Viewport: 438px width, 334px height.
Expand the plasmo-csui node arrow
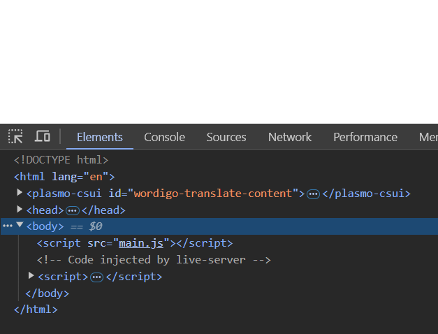[20, 193]
